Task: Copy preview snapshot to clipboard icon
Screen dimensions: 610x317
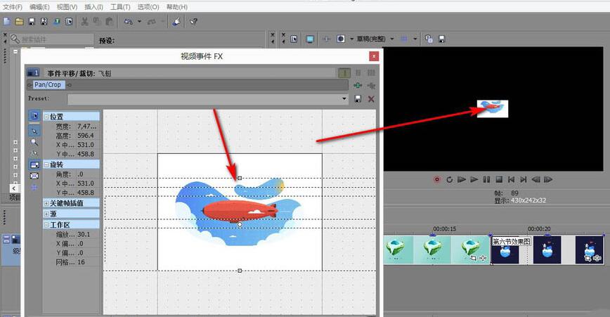Action: tap(429, 39)
